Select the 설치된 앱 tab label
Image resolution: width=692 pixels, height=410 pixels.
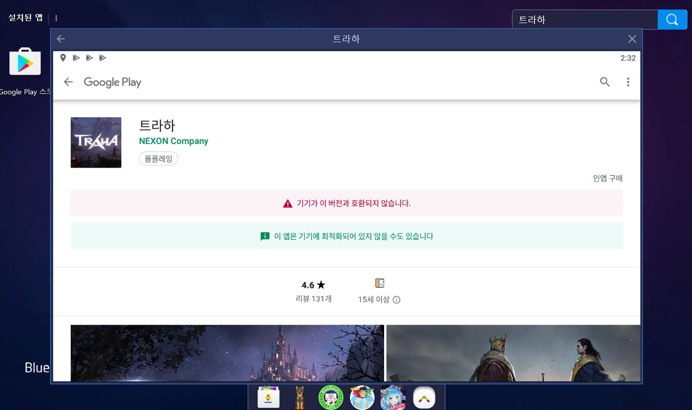click(26, 18)
